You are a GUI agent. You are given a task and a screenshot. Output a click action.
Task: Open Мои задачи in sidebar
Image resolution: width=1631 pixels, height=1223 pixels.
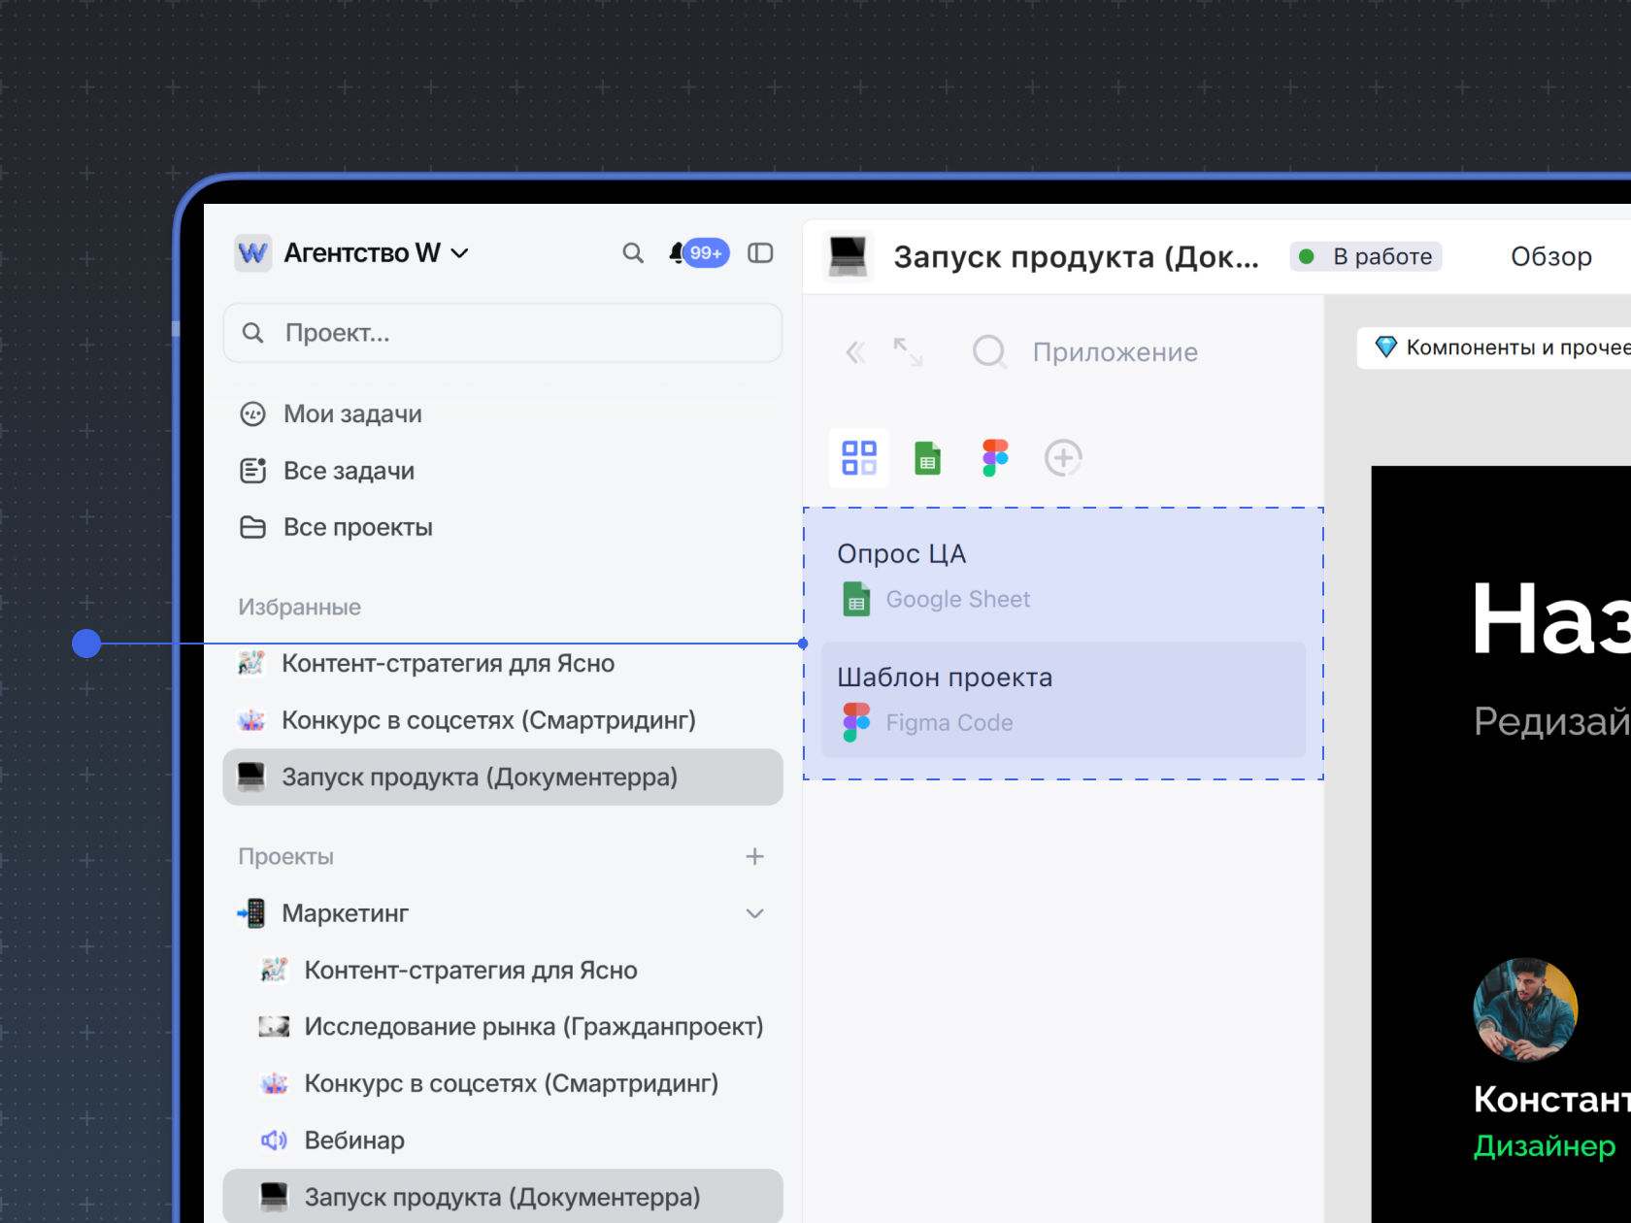(352, 414)
